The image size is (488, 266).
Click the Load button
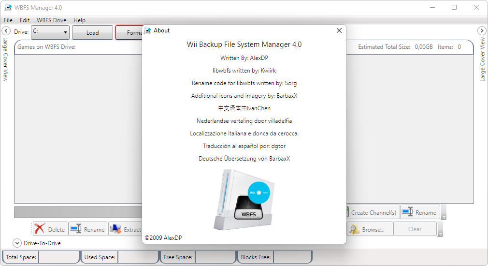[92, 33]
